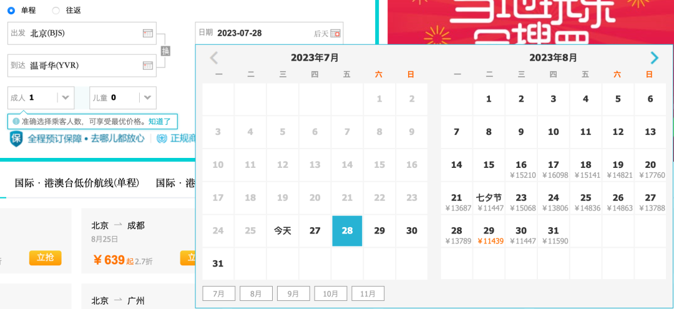Go to next month arrow
The height and width of the screenshot is (309, 674).
(x=654, y=57)
